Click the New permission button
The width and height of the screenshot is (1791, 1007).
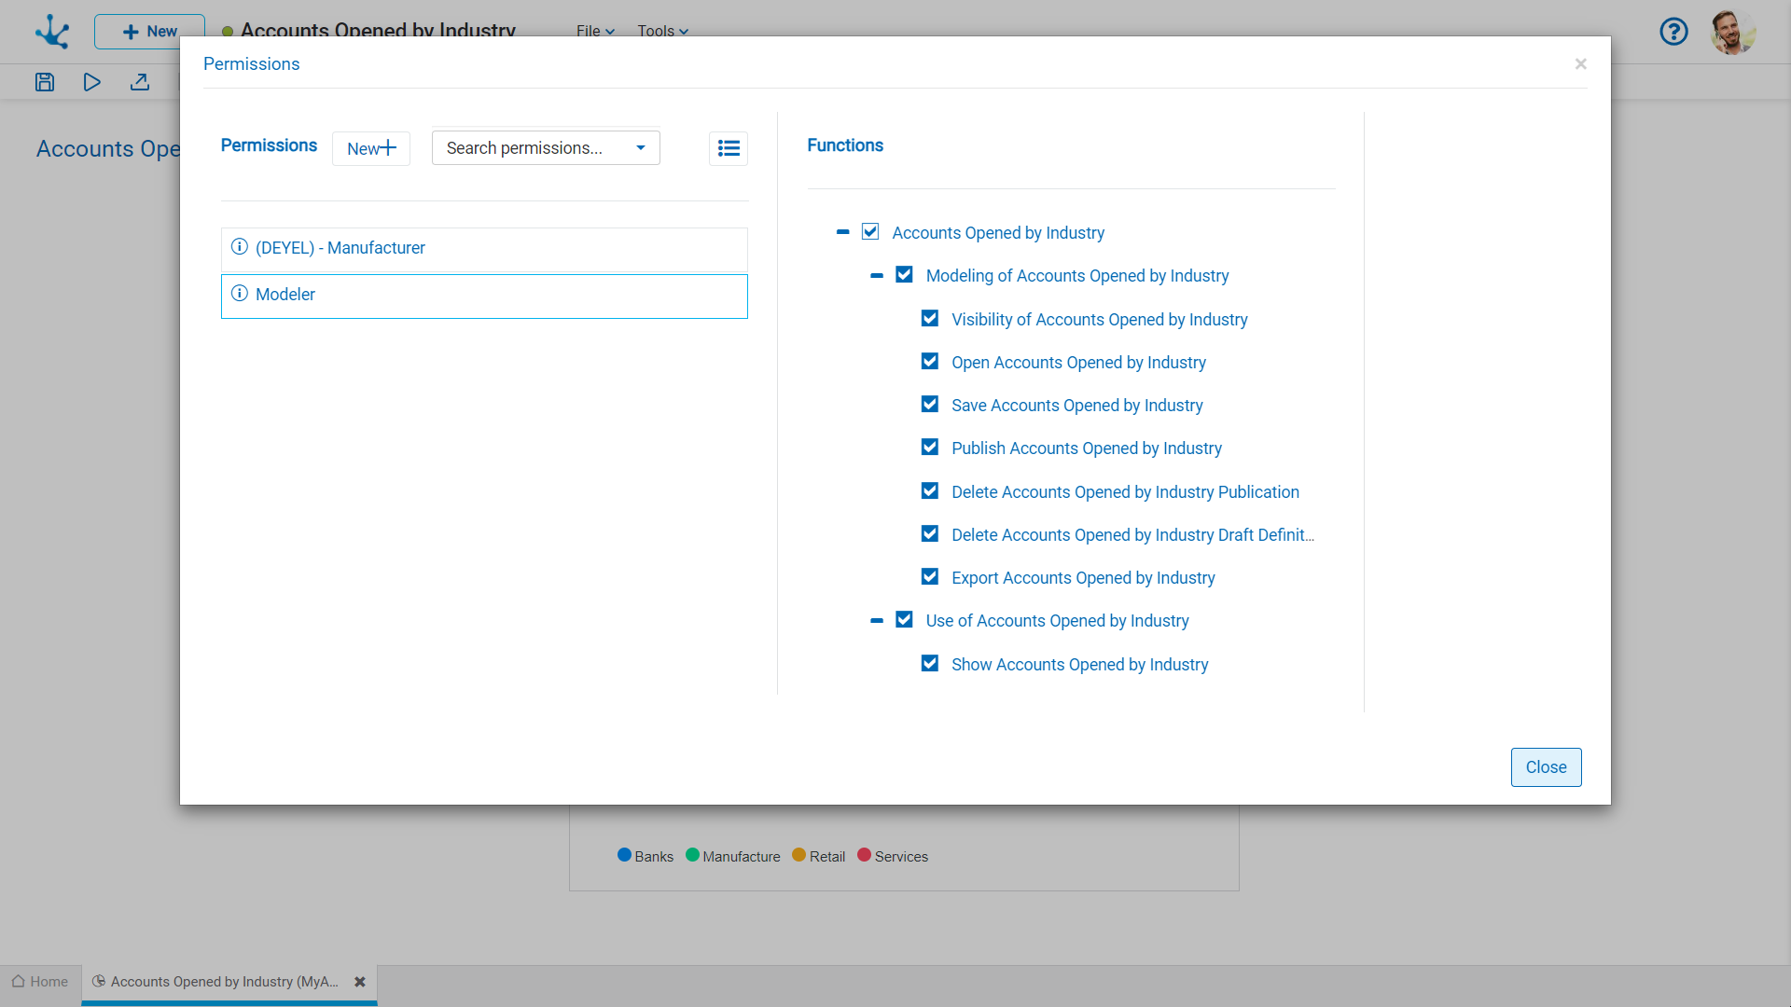point(371,148)
